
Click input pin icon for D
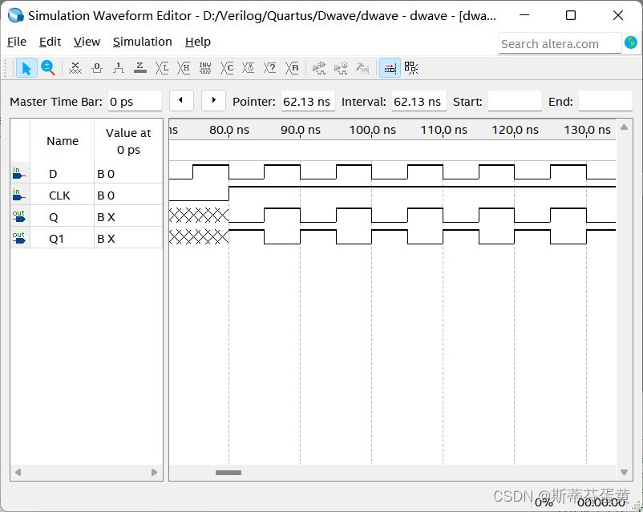(x=19, y=173)
